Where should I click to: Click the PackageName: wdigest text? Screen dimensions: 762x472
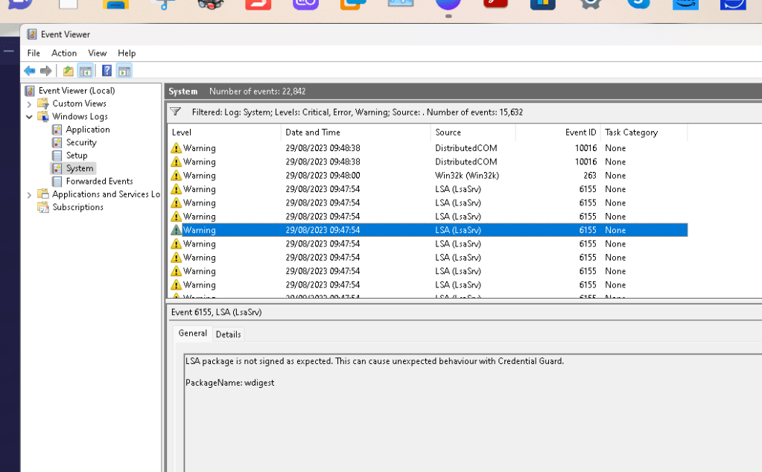(x=230, y=383)
